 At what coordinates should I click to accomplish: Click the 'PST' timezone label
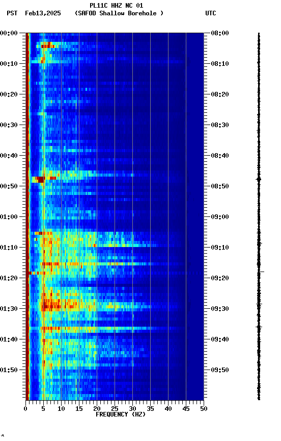pos(12,13)
